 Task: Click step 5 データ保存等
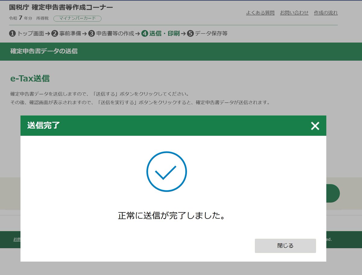pyautogui.click(x=207, y=33)
